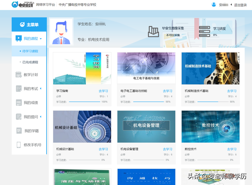Click the 电中在线 logo
Image resolution: width=252 pixels, height=185 pixels.
23,5
